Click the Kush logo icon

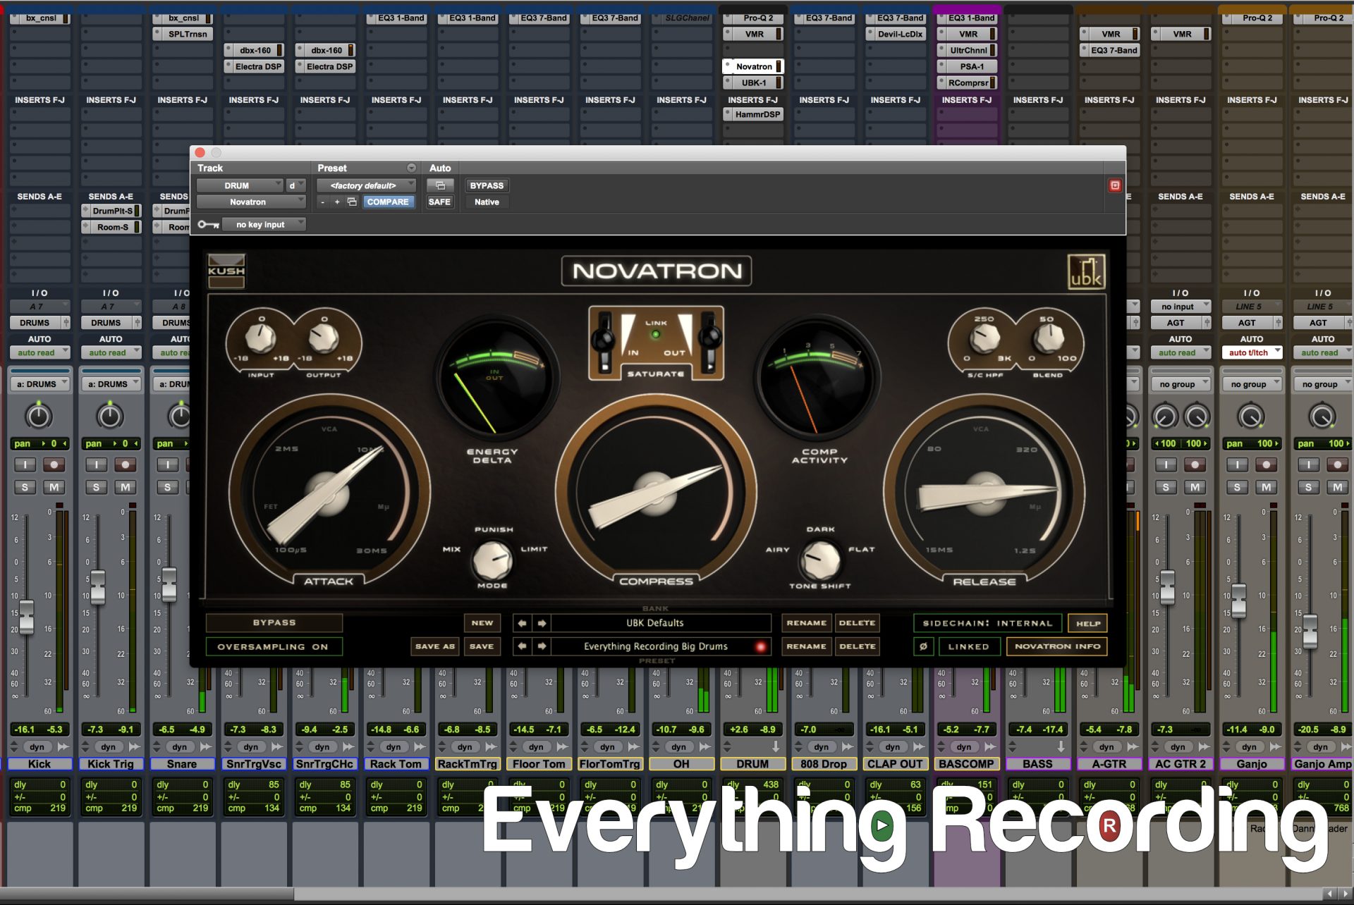coord(226,271)
